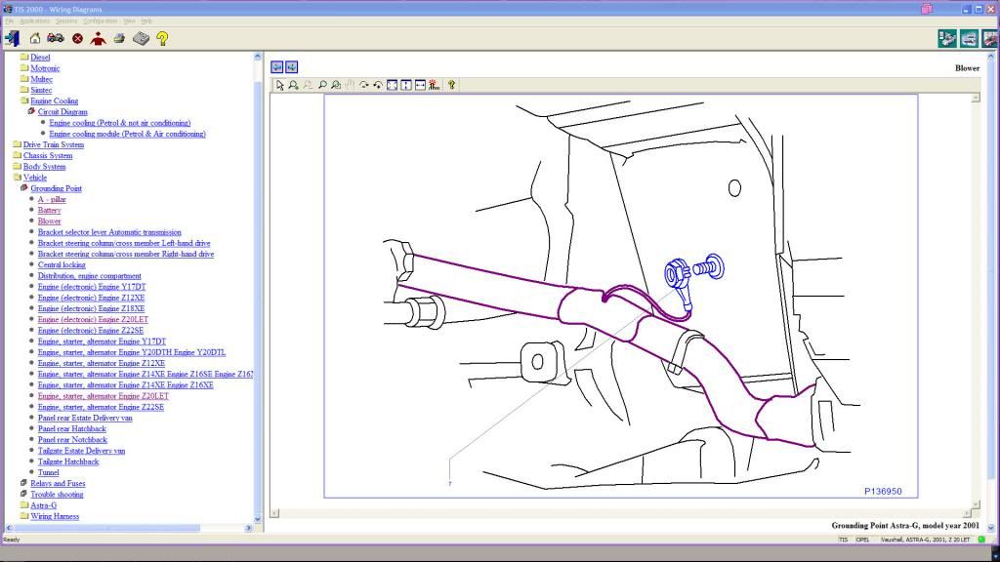Viewport: 1000px width, 562px height.
Task: Expand the Drive Train System folder
Action: pyautogui.click(x=17, y=144)
